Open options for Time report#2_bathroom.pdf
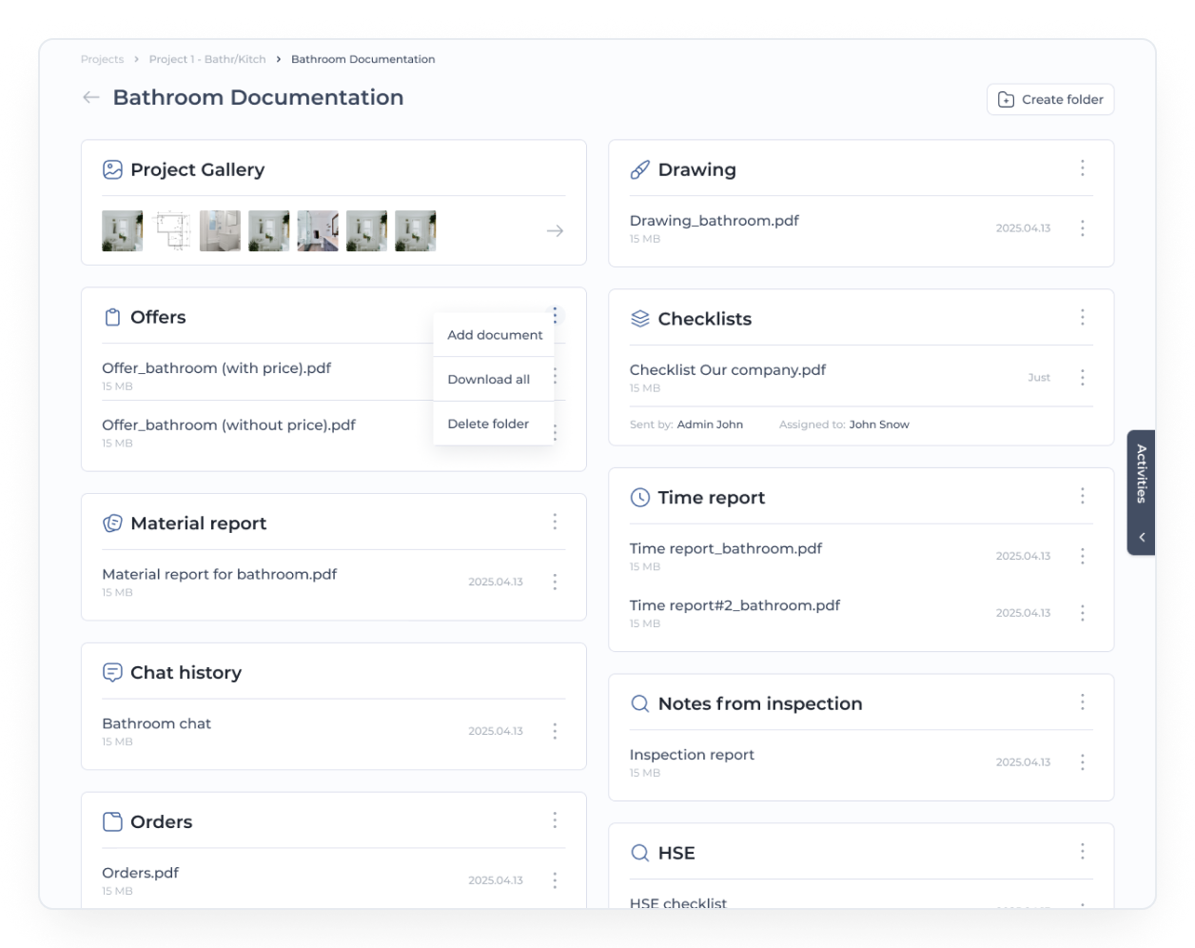This screenshot has width=1195, height=948. (1082, 613)
